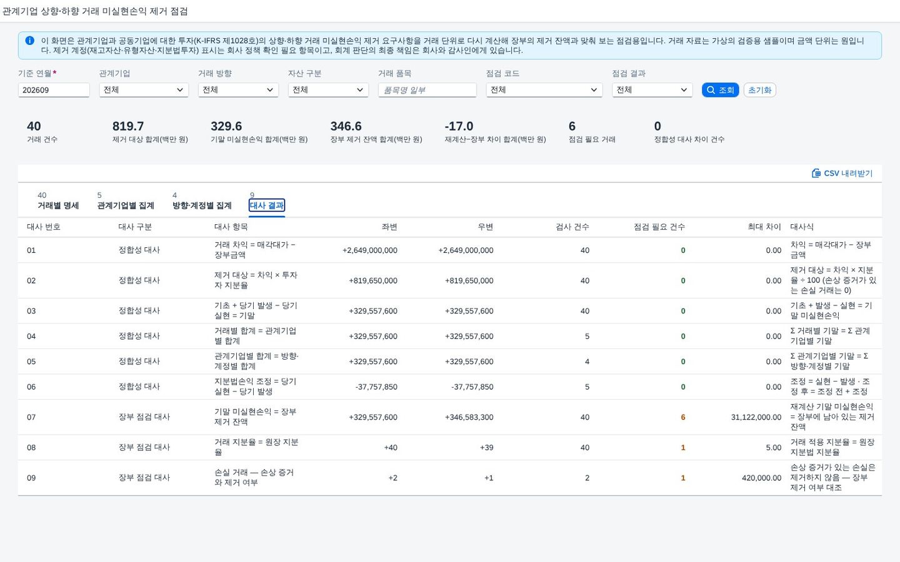Click the 정합성 대사 차이 건수 KPI
The width and height of the screenshot is (900, 562).
click(689, 131)
